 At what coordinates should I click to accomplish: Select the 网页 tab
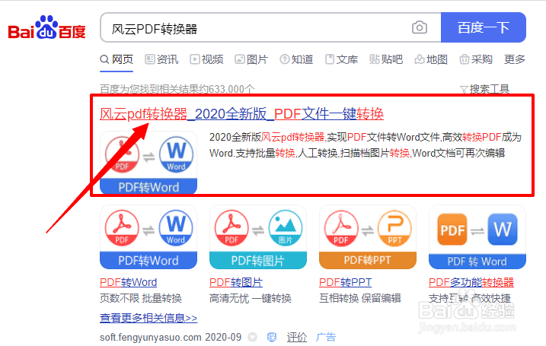(x=117, y=59)
